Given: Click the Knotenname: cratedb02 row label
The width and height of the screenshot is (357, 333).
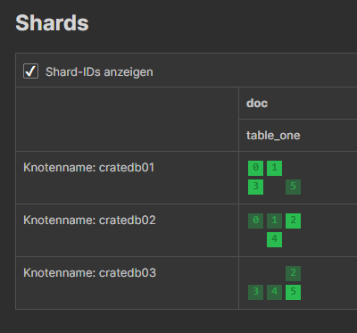Looking at the screenshot, I should (x=89, y=220).
